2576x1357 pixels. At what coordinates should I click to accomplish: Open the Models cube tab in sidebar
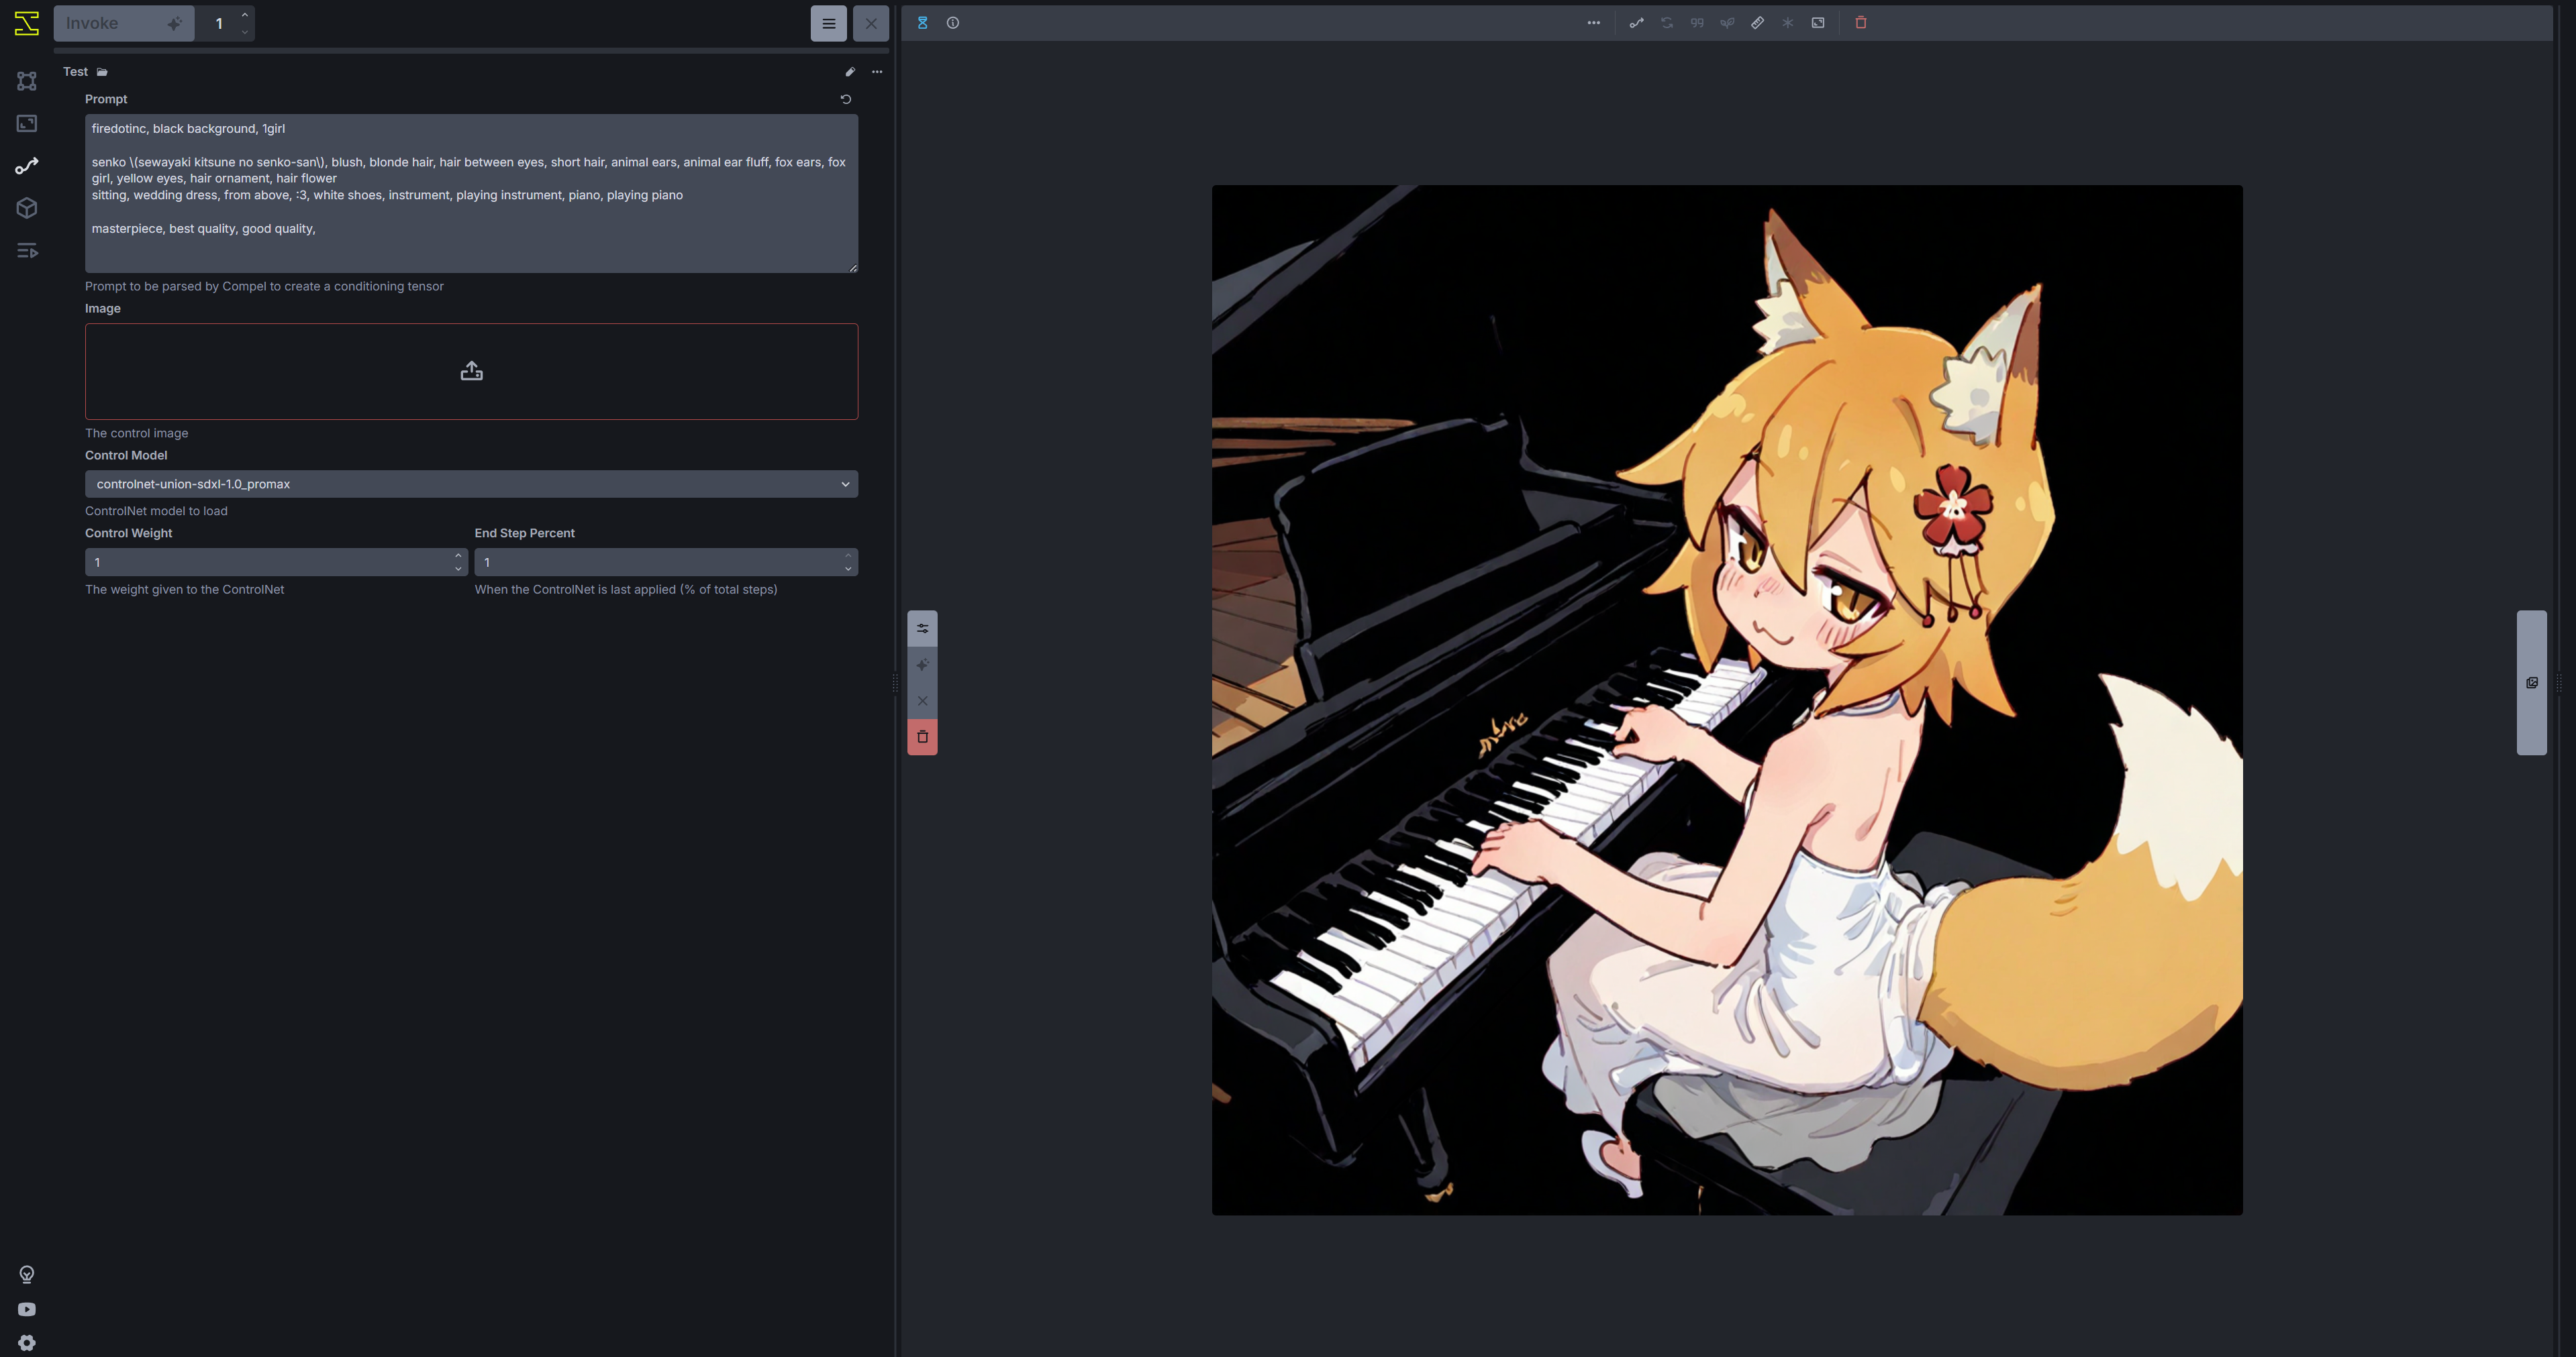[x=27, y=208]
